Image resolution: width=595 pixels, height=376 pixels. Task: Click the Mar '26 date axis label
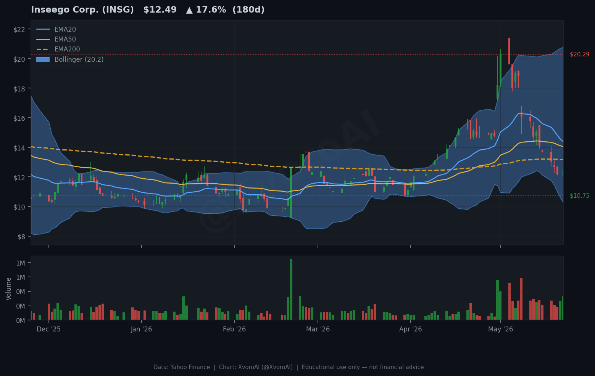[x=318, y=329]
